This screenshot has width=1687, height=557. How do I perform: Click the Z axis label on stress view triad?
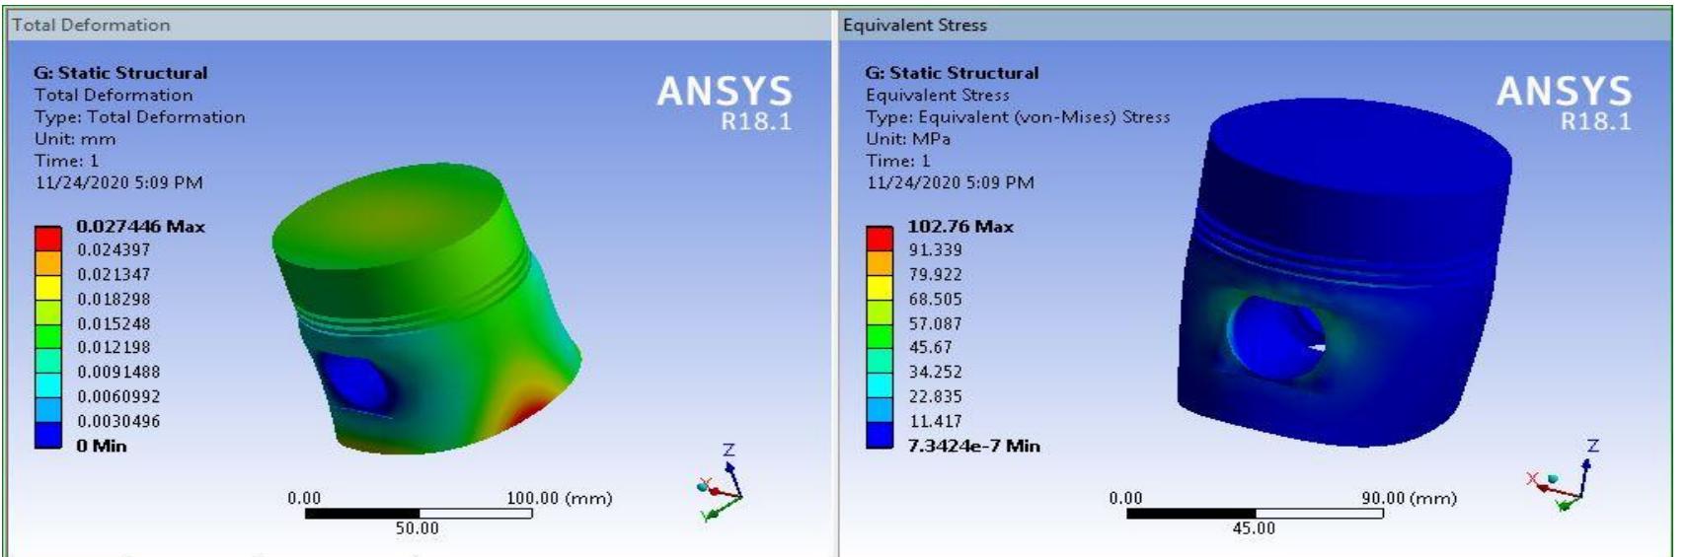(1591, 446)
